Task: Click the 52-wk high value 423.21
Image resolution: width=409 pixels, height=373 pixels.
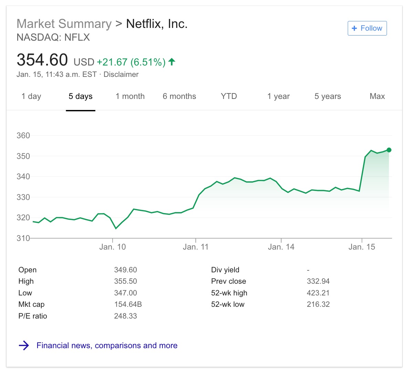Action: [x=318, y=293]
